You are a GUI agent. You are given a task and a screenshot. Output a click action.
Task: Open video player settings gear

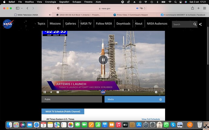point(156,92)
